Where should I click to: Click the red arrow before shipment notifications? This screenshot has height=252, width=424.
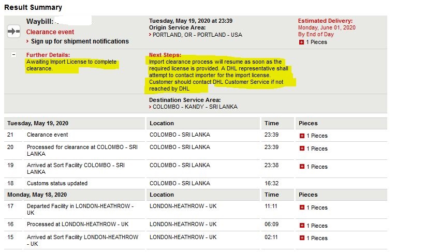[27, 41]
